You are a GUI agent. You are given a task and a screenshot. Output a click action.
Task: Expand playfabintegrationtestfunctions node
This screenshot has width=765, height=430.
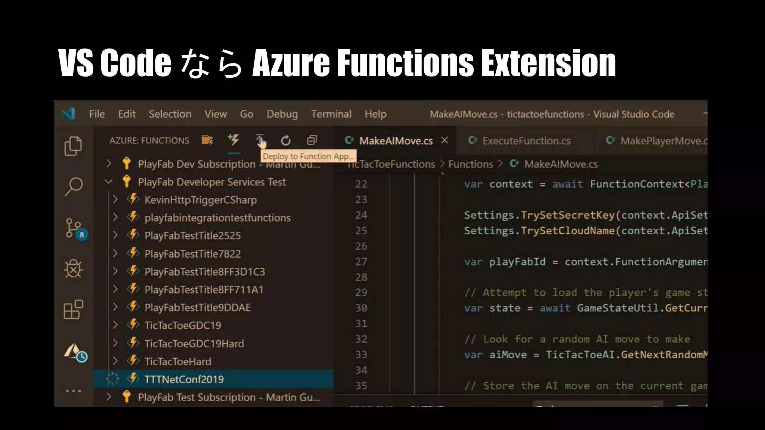[115, 217]
